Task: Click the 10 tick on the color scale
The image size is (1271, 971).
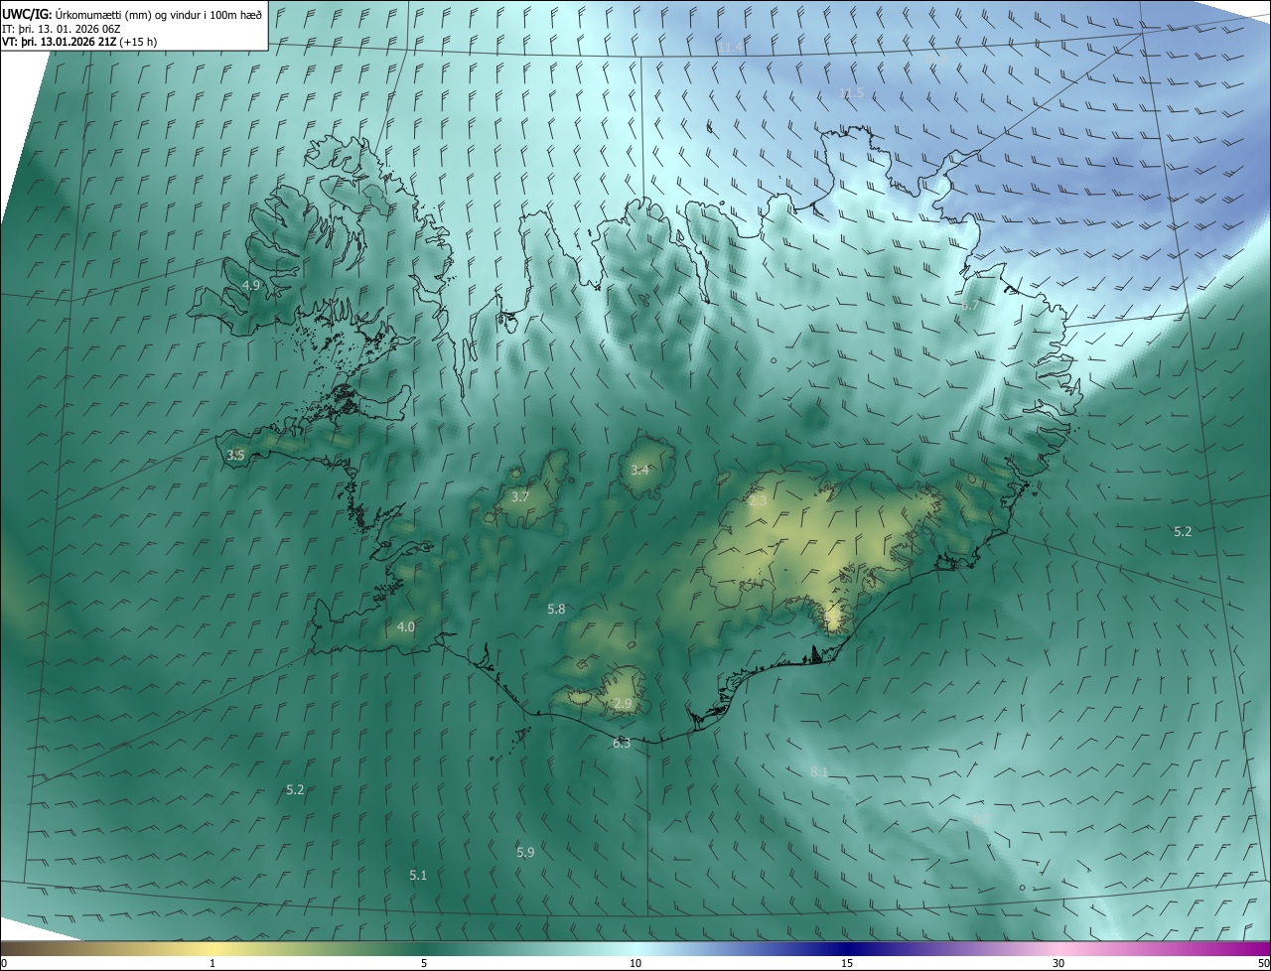Action: click(635, 963)
